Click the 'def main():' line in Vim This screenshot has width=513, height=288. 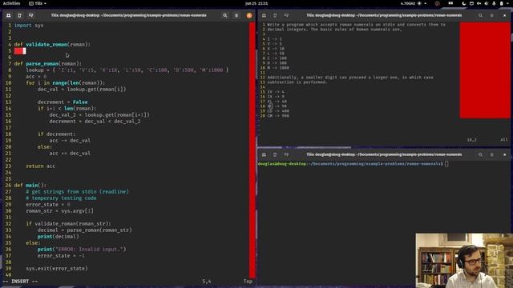[x=30, y=185]
